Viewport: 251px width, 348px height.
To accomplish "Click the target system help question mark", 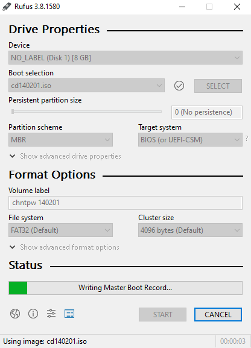I will [x=247, y=139].
